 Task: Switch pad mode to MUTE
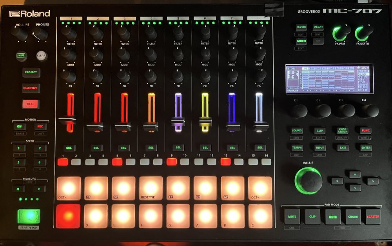pyautogui.click(x=292, y=217)
